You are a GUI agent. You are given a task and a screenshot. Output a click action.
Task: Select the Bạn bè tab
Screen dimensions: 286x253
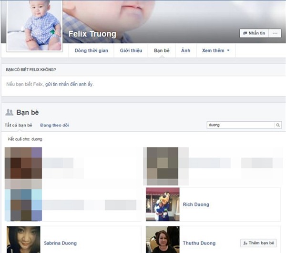[x=162, y=50]
